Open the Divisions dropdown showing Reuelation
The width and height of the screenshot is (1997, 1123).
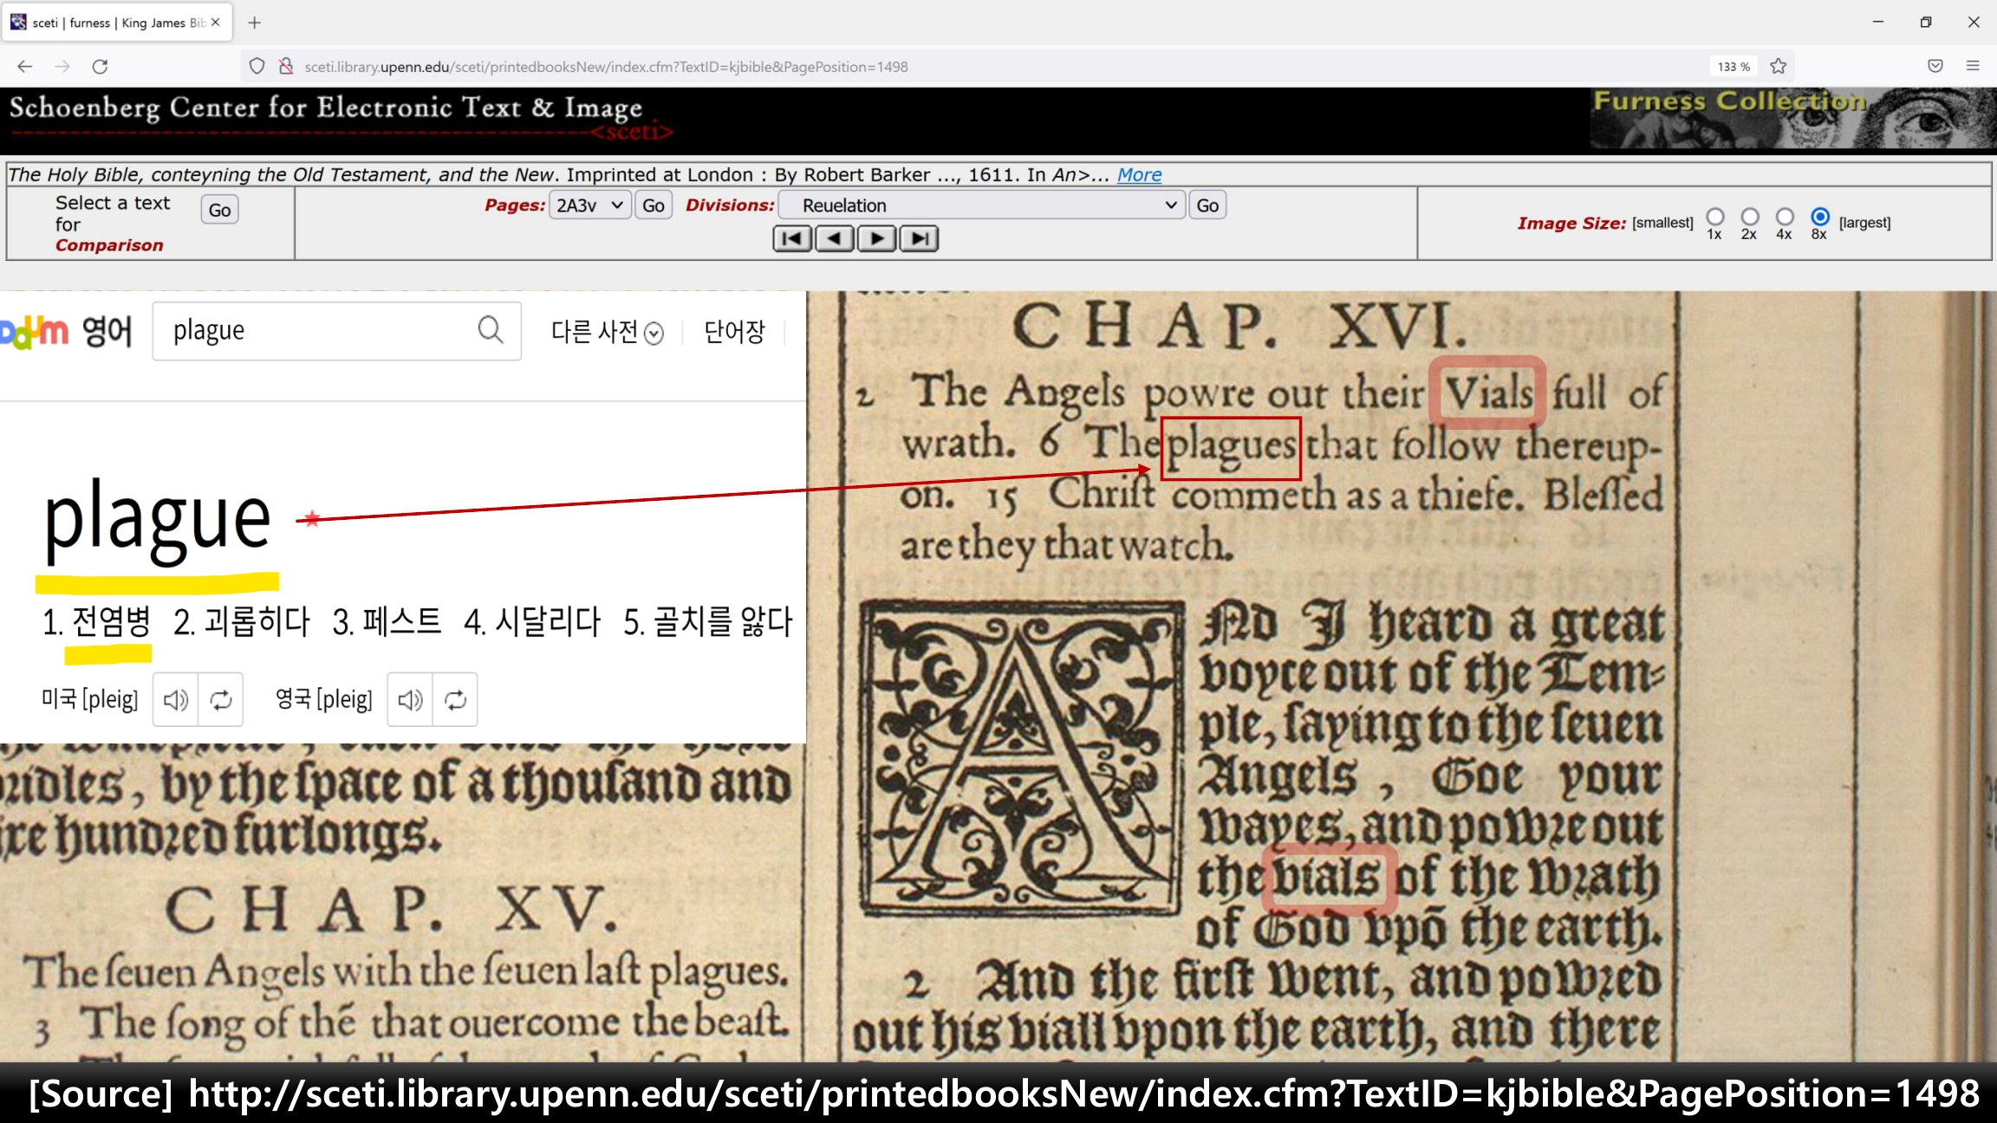point(982,205)
